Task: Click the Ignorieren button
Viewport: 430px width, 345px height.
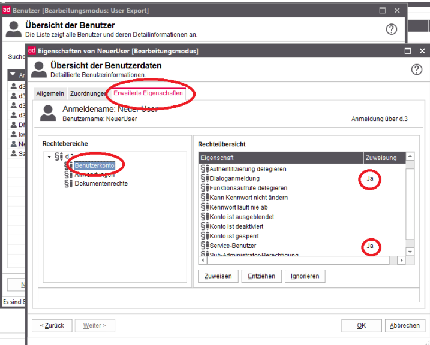Action: click(x=305, y=276)
